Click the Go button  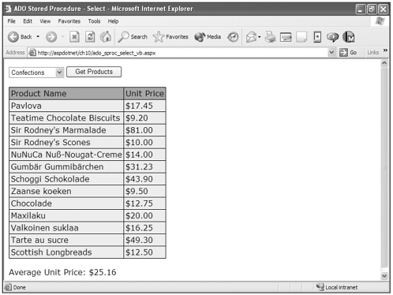348,53
